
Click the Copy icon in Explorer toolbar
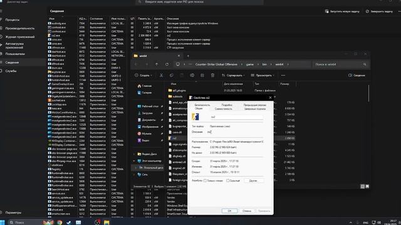click(x=171, y=75)
